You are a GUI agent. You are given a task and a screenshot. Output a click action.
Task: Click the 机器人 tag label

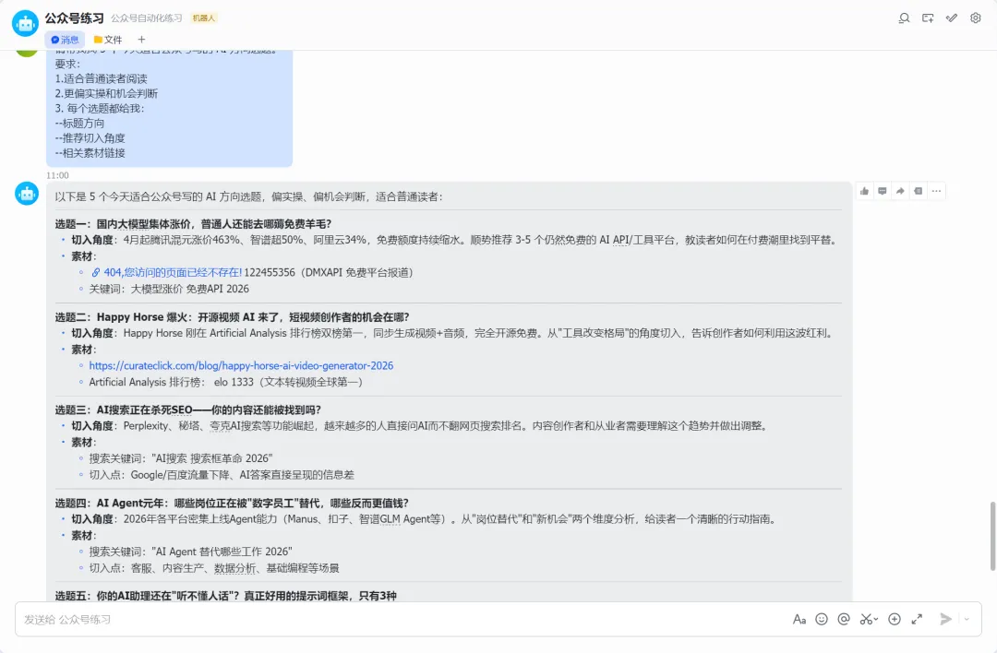203,18
